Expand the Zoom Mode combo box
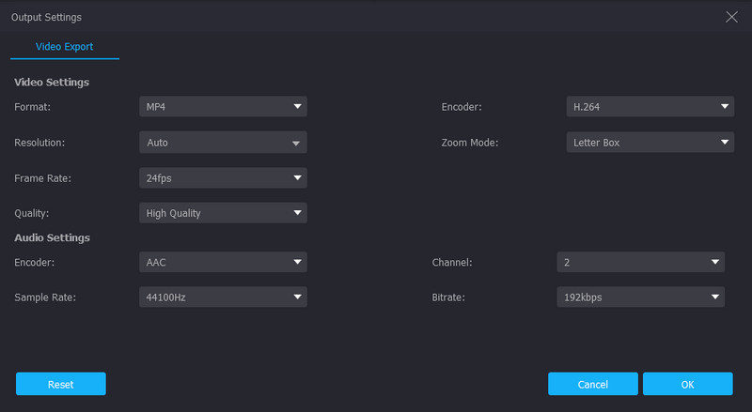Viewport: 752px width, 412px height. (650, 143)
